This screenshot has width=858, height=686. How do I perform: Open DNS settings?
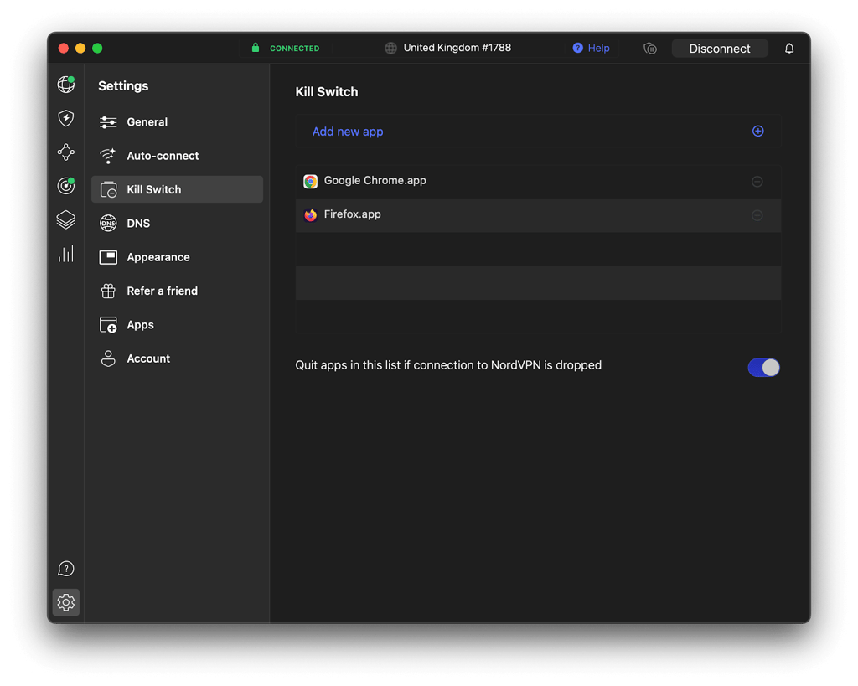[x=178, y=223]
